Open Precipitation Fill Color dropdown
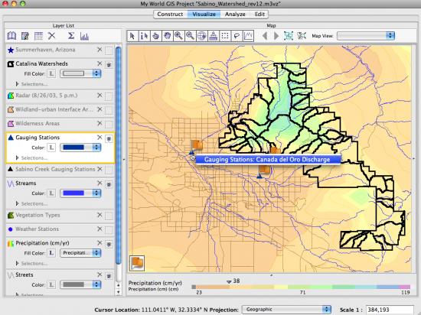Image resolution: width=421 pixels, height=315 pixels. 80,253
